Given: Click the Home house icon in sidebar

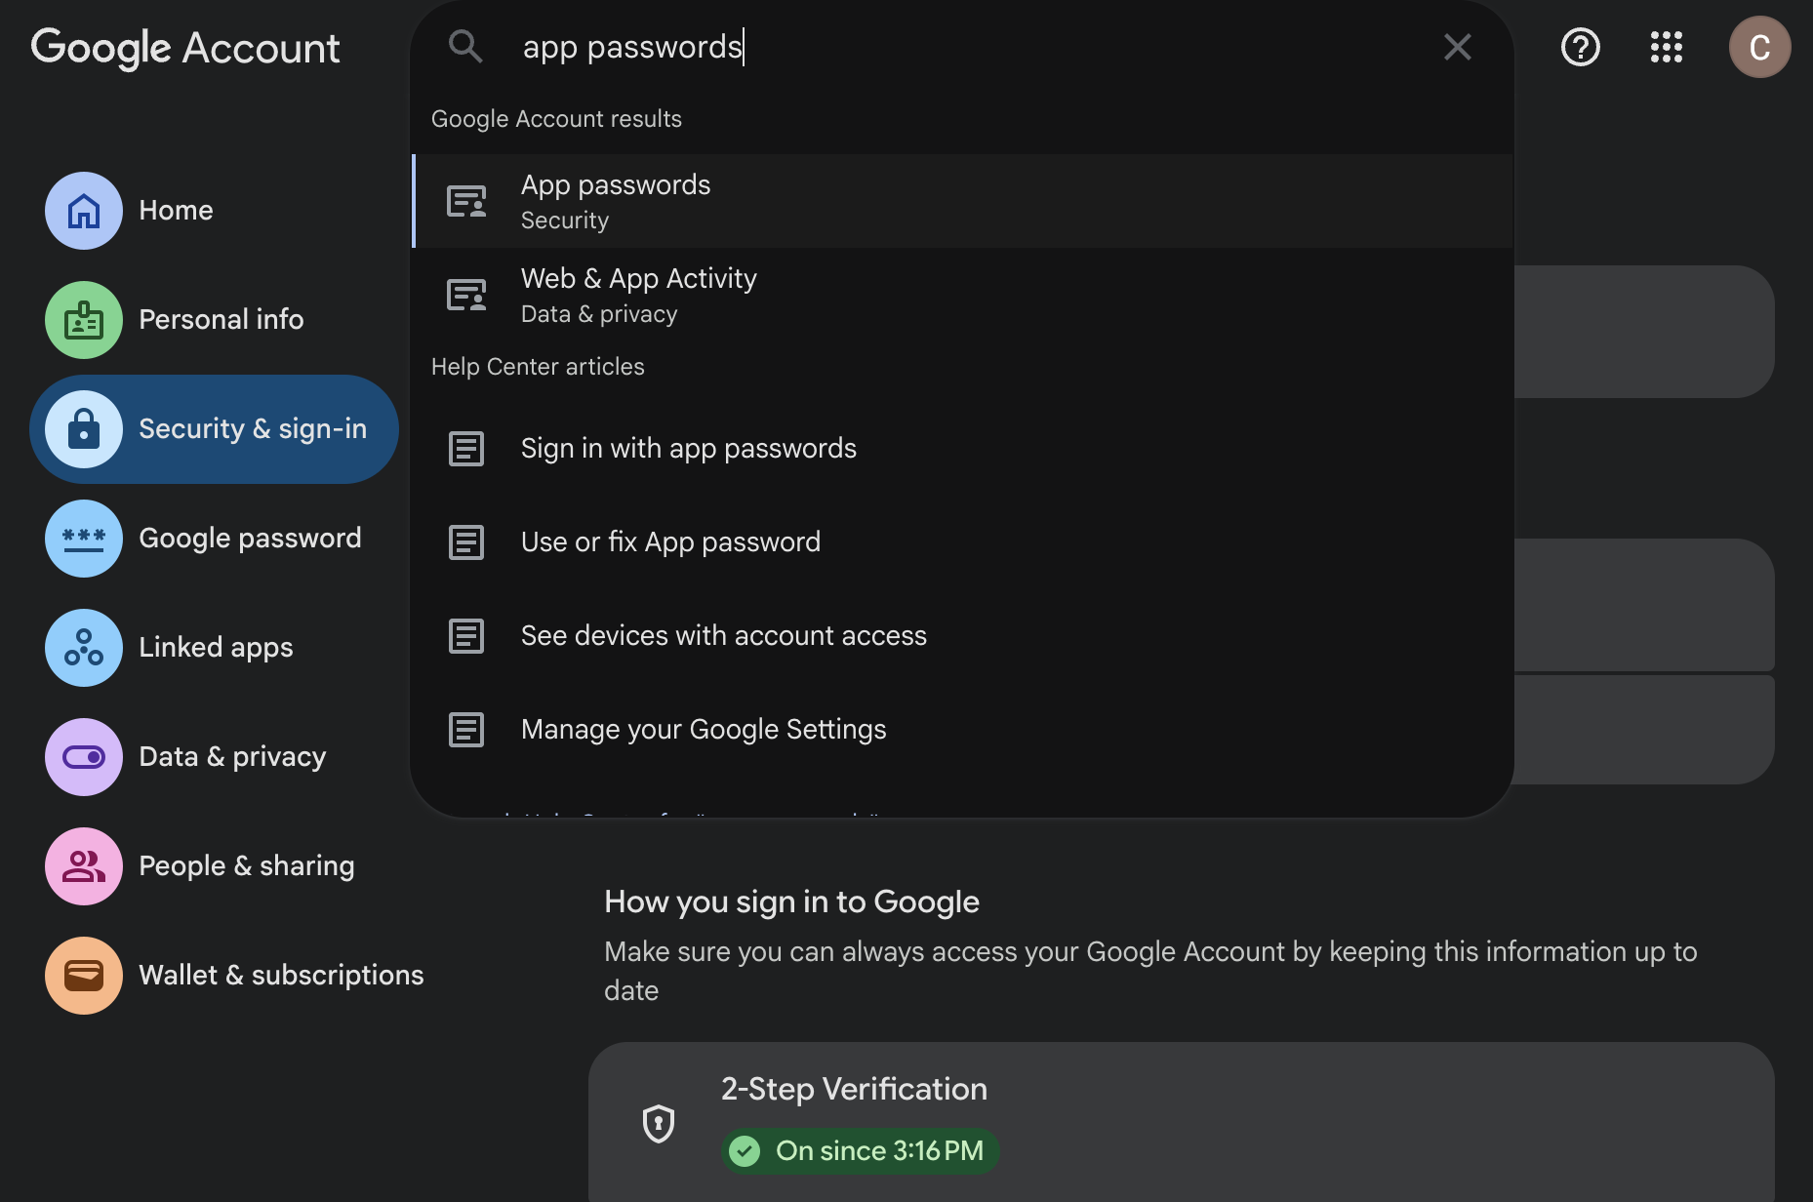Looking at the screenshot, I should coord(84,211).
